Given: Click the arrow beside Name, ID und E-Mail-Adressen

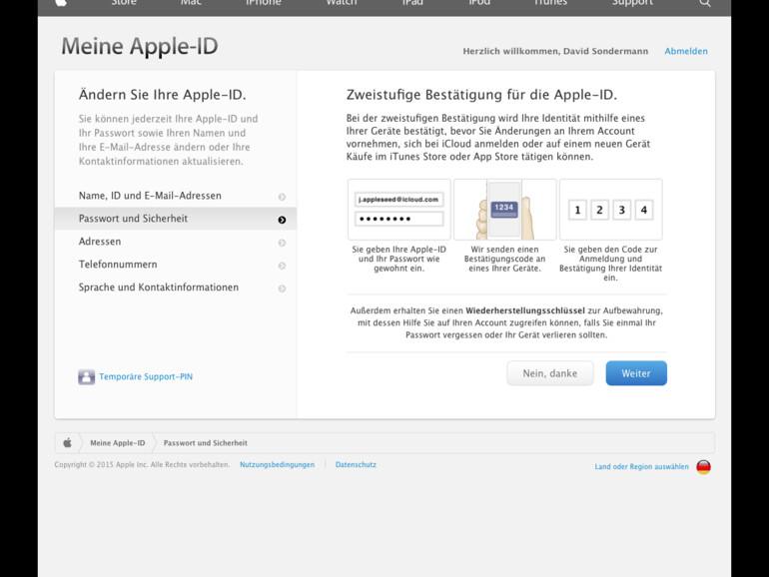Looking at the screenshot, I should point(282,197).
